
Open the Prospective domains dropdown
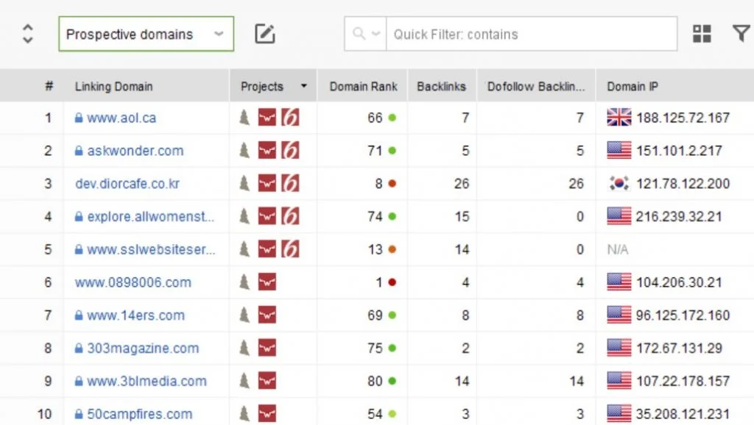tap(146, 34)
